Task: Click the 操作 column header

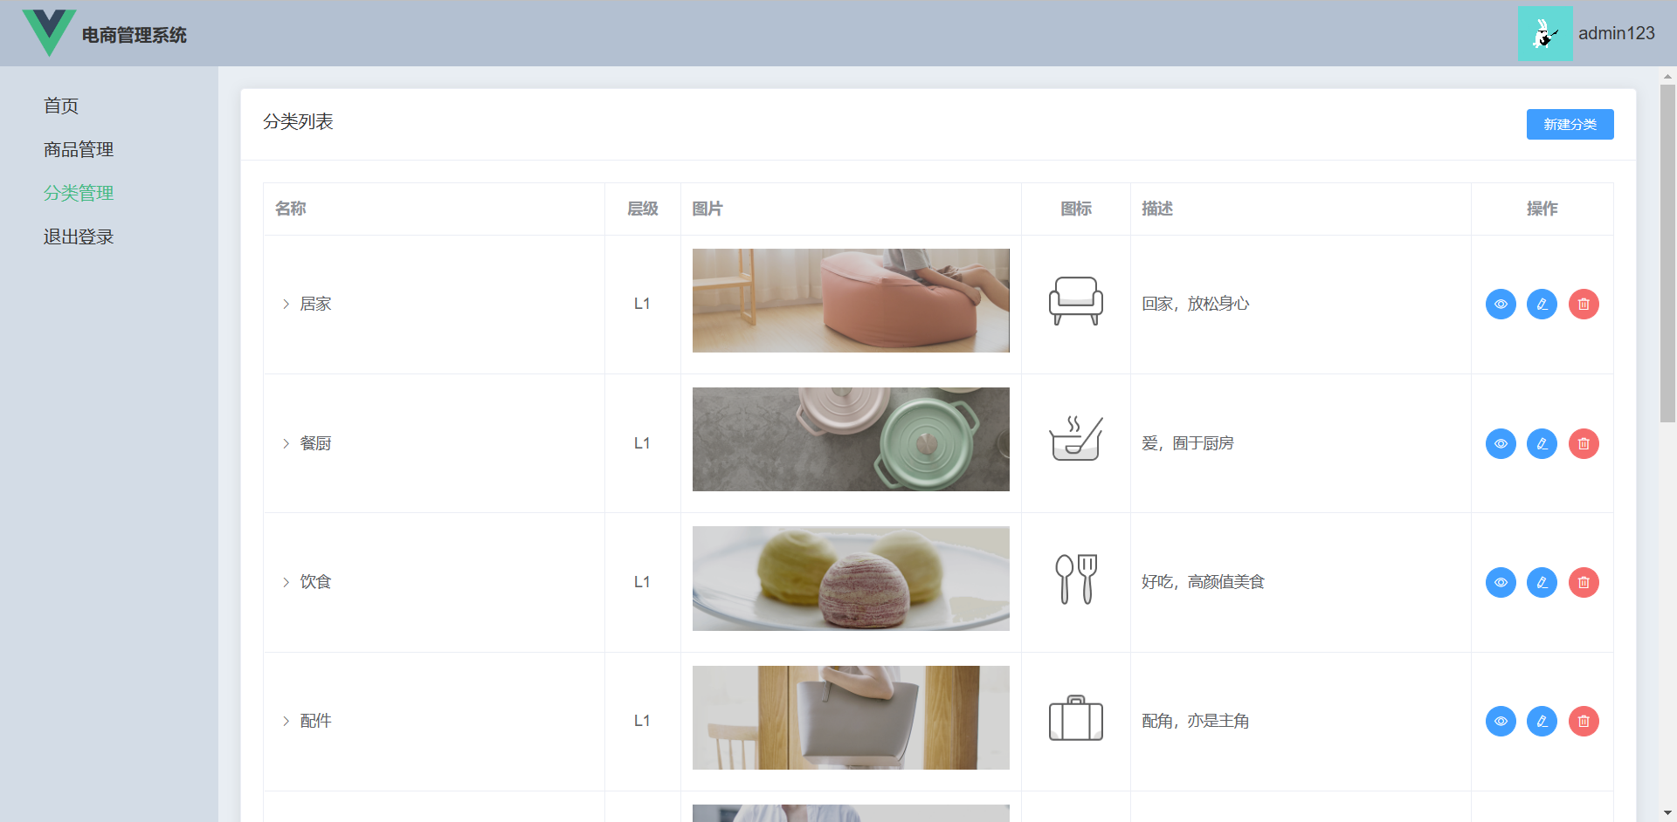Action: click(1542, 209)
